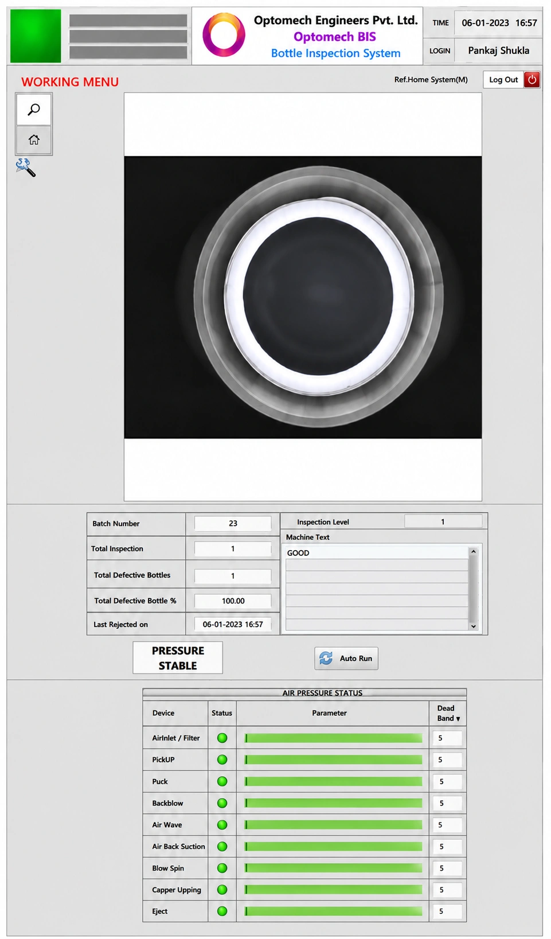
Task: Click the Air Wave pressure bar
Action: pos(333,825)
